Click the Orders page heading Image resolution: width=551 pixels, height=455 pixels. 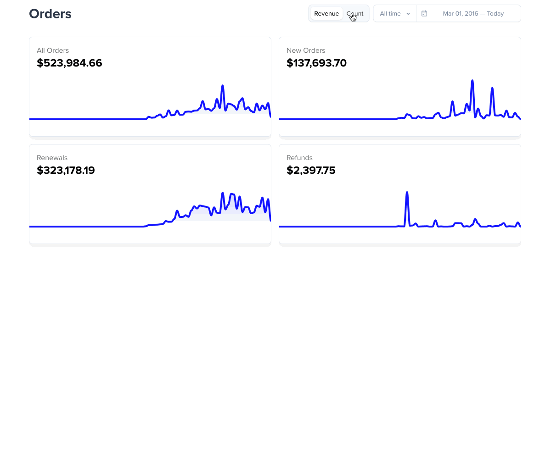50,13
